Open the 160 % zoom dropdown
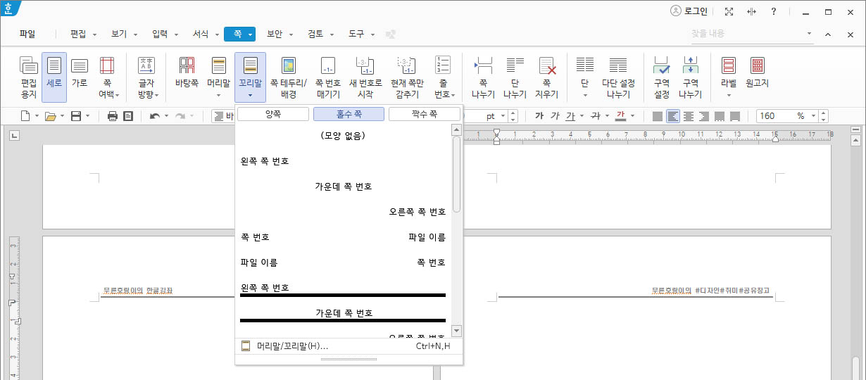Viewport: 866px width, 380px height. click(x=814, y=116)
